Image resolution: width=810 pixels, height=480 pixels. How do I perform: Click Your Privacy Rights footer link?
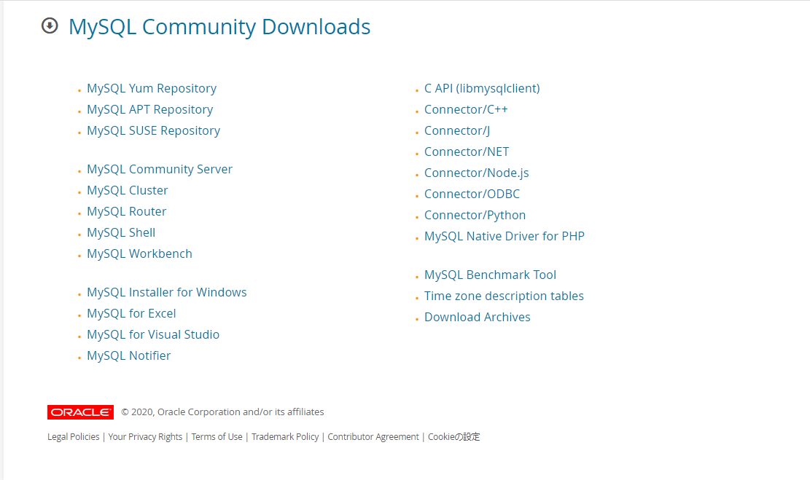pyautogui.click(x=145, y=437)
